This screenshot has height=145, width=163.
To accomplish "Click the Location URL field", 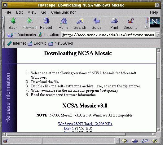I will click(108, 35).
